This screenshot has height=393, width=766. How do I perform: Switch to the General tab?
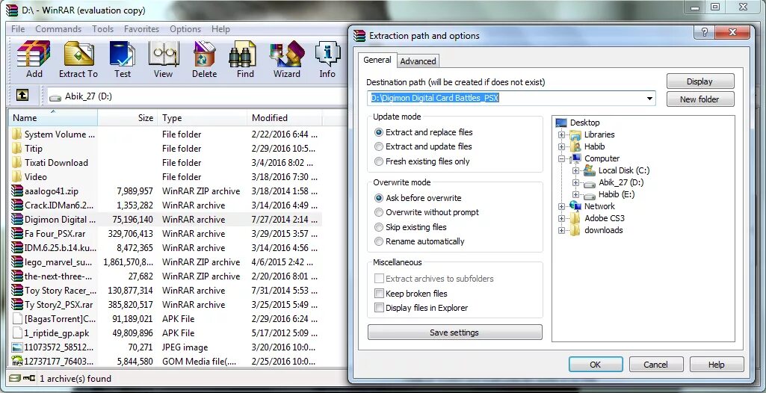[377, 60]
